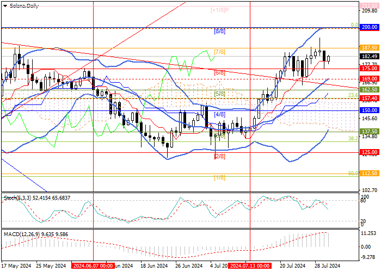Select the 2024.06.07 00:00 date marker
381x272 pixels.
(x=93, y=265)
